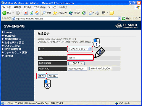Open the 表示(V) menu
Screen dimensions: 142x106
point(27,7)
